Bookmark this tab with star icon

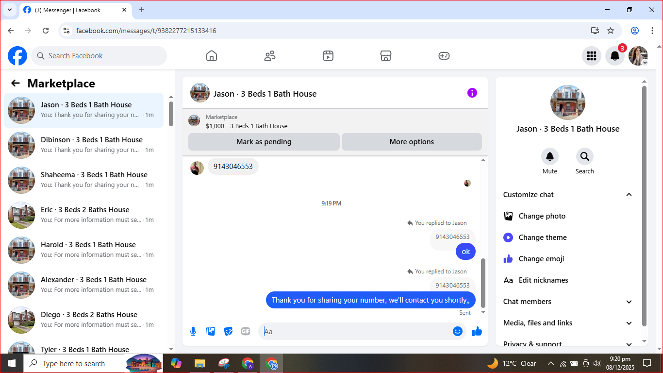tap(611, 31)
